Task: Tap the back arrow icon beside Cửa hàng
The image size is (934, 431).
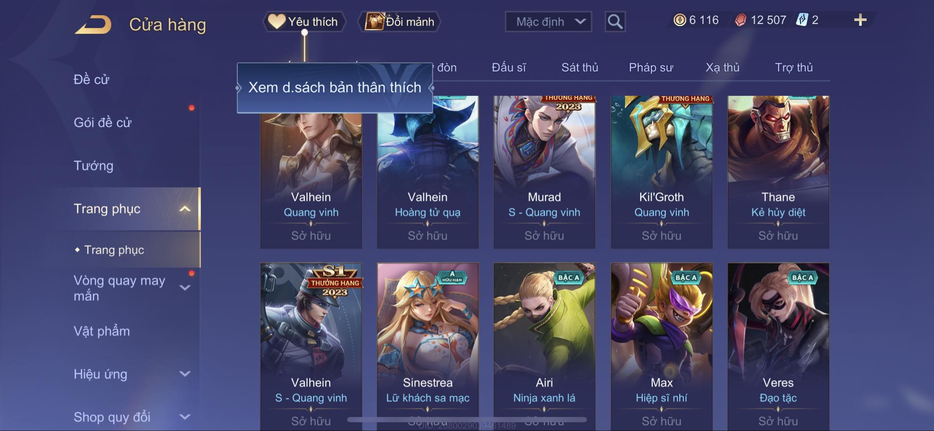Action: tap(93, 25)
